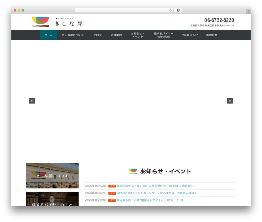Image resolution: width=262 pixels, height=222 pixels.
Task: Open the 店舗案内 menu item
Action: coord(116,35)
